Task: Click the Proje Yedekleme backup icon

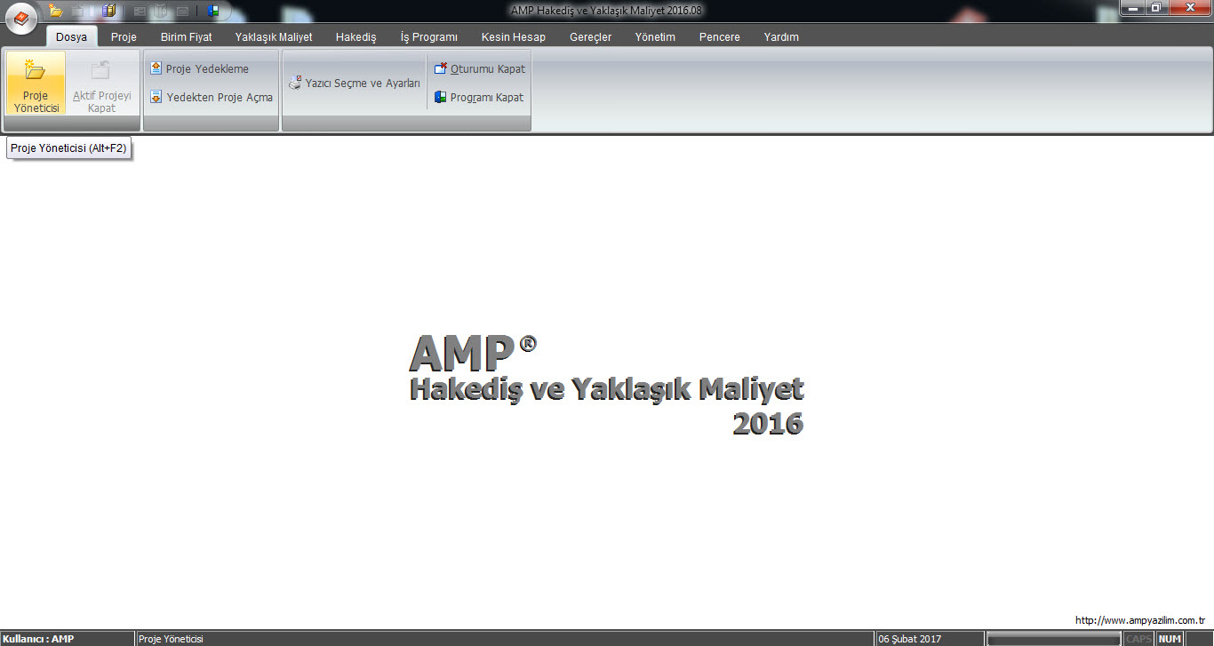Action: point(156,68)
